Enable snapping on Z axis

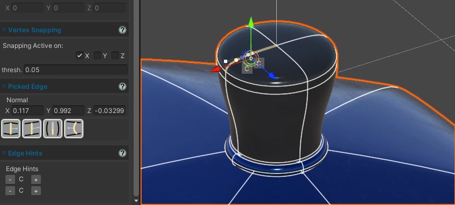click(x=115, y=55)
